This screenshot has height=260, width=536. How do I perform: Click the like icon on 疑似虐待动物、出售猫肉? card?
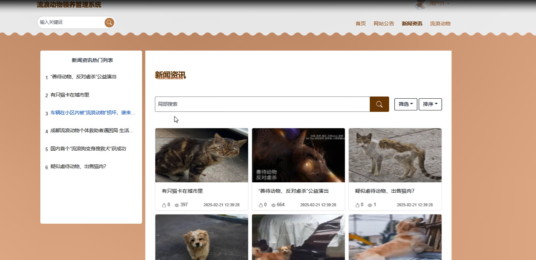click(x=358, y=205)
